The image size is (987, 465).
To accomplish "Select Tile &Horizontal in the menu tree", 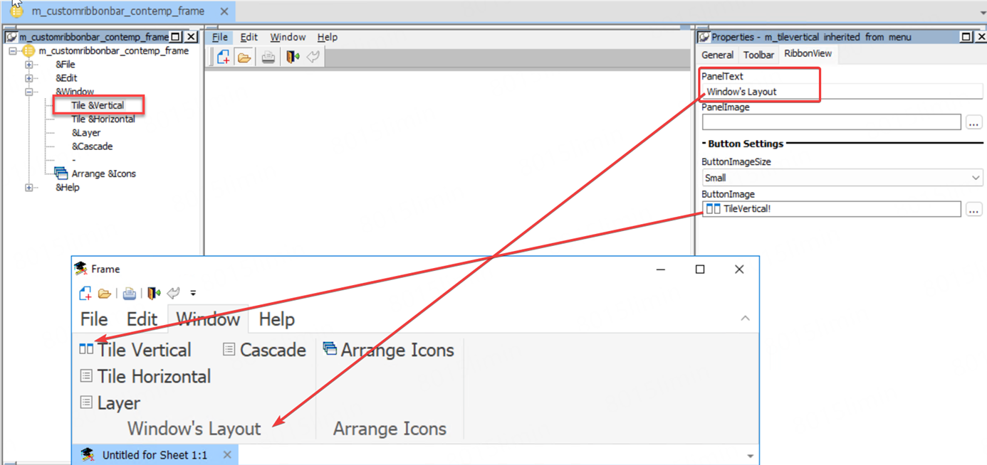I will (103, 119).
